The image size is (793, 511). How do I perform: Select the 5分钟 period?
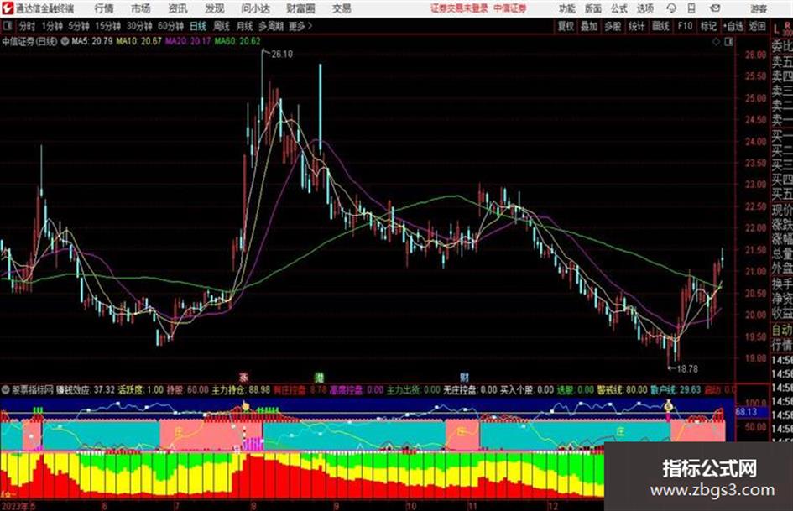(79, 26)
